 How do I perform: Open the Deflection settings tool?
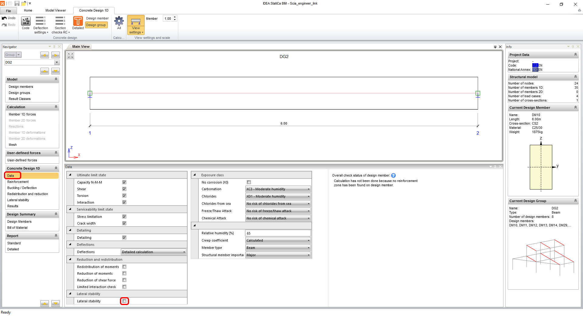point(40,24)
